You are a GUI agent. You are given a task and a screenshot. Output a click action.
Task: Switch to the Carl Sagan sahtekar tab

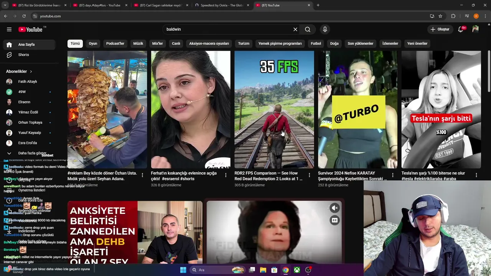[161, 5]
